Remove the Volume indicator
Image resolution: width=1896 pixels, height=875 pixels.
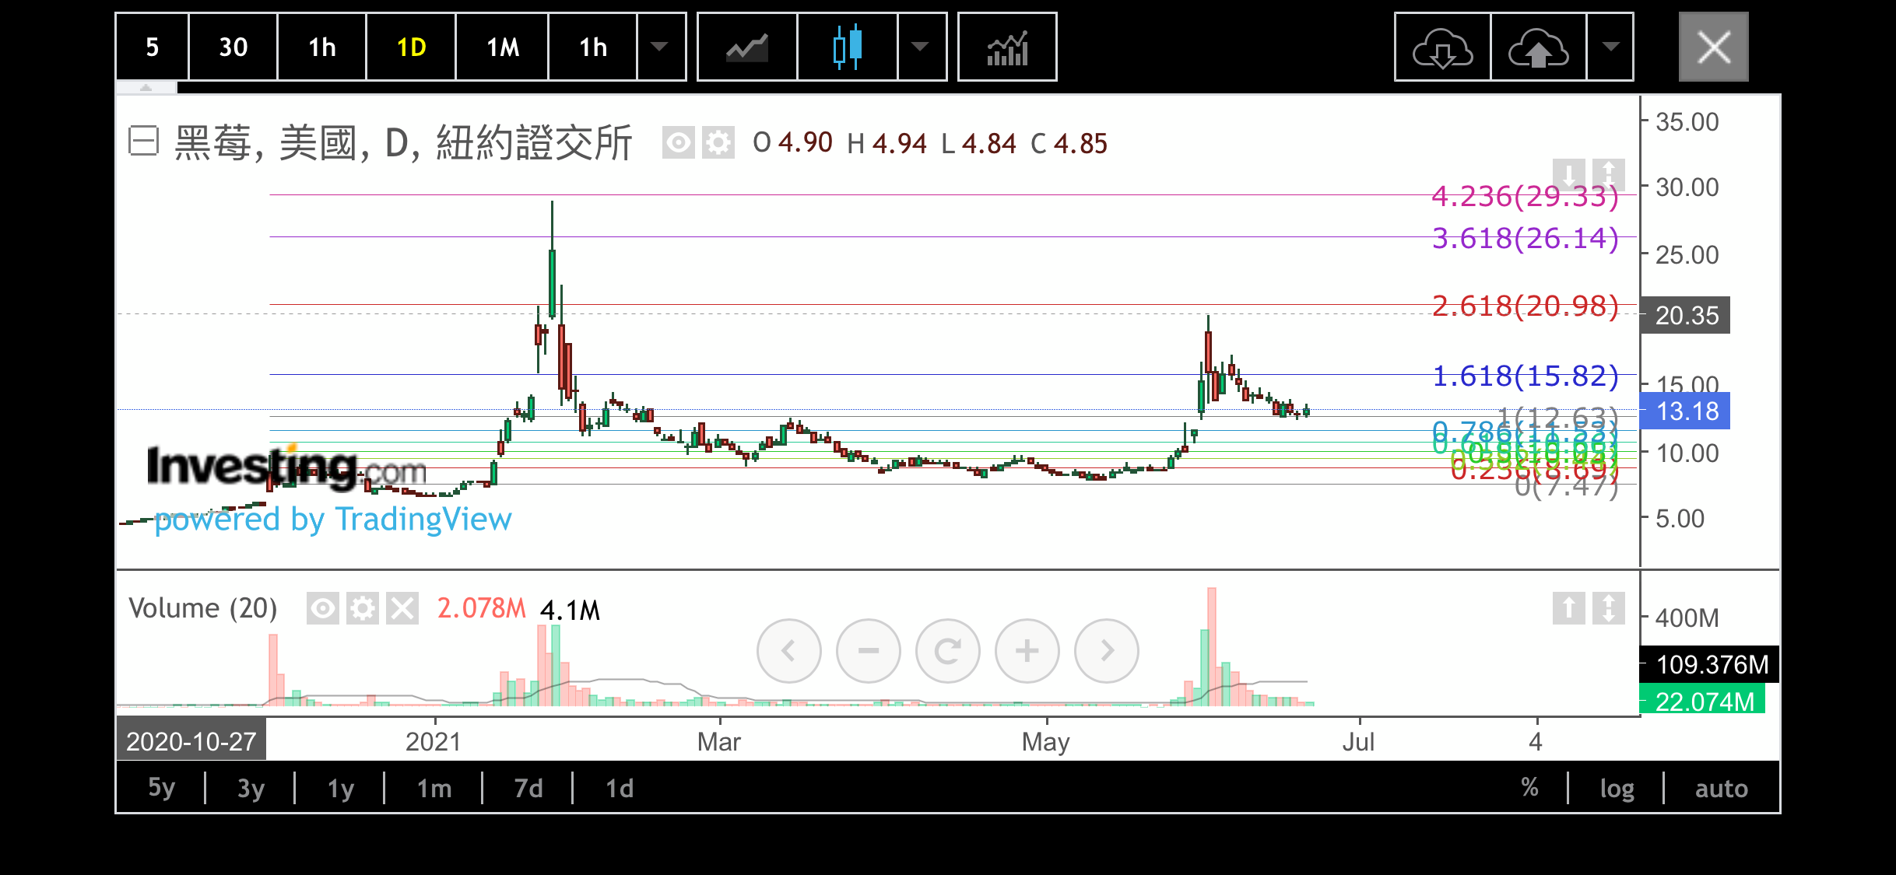coord(402,608)
